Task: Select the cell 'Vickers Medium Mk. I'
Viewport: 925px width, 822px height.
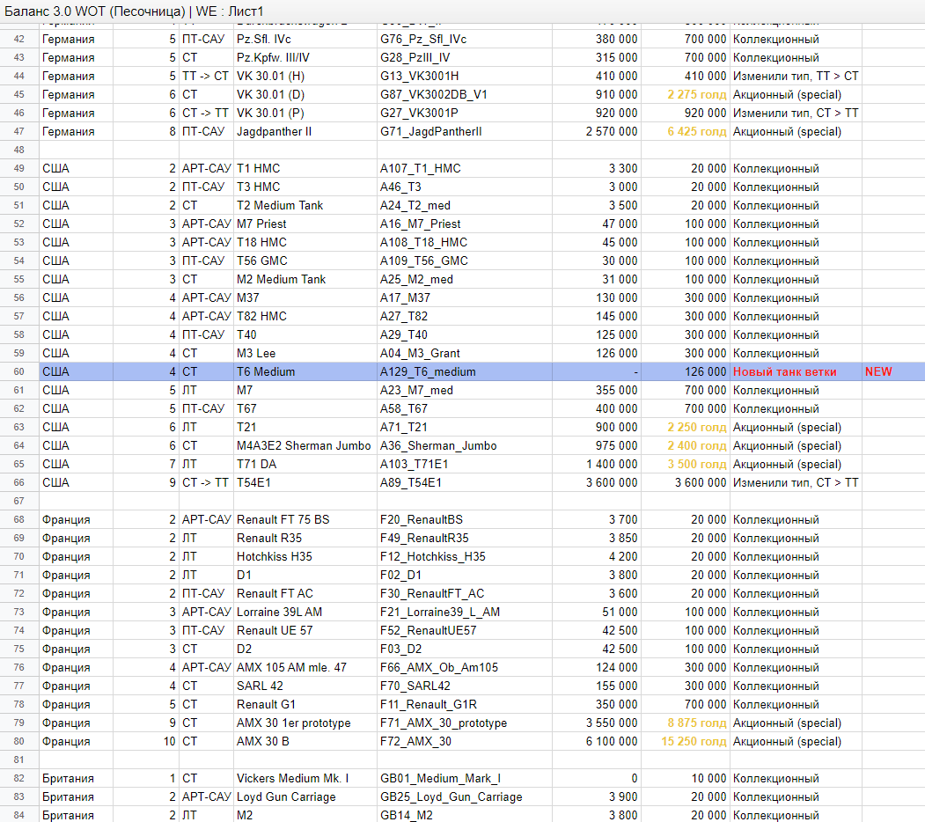Action: [x=305, y=778]
